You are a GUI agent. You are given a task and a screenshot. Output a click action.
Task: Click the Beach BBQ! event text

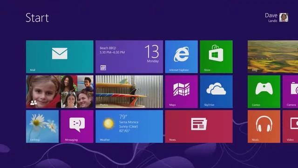[x=108, y=48]
